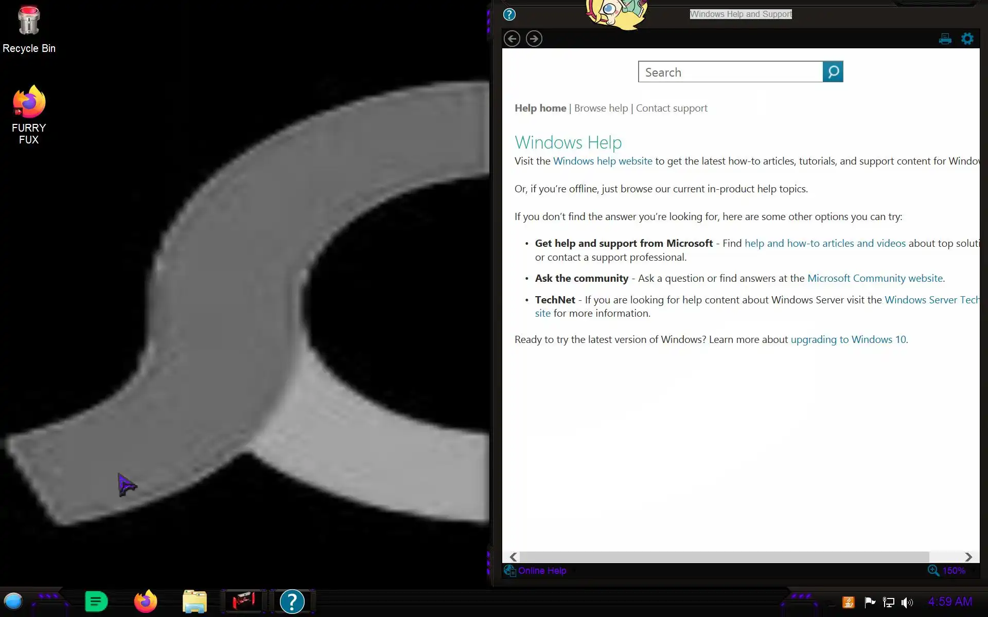Follow the upgrading to Windows 10 link
The image size is (988, 617).
pyautogui.click(x=848, y=339)
